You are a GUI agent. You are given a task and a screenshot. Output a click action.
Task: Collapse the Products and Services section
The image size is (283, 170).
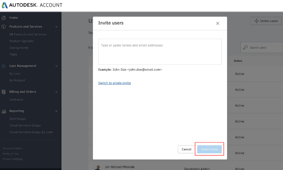tap(56, 27)
